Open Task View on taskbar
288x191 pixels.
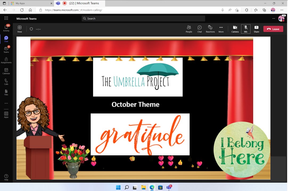(x=135, y=187)
